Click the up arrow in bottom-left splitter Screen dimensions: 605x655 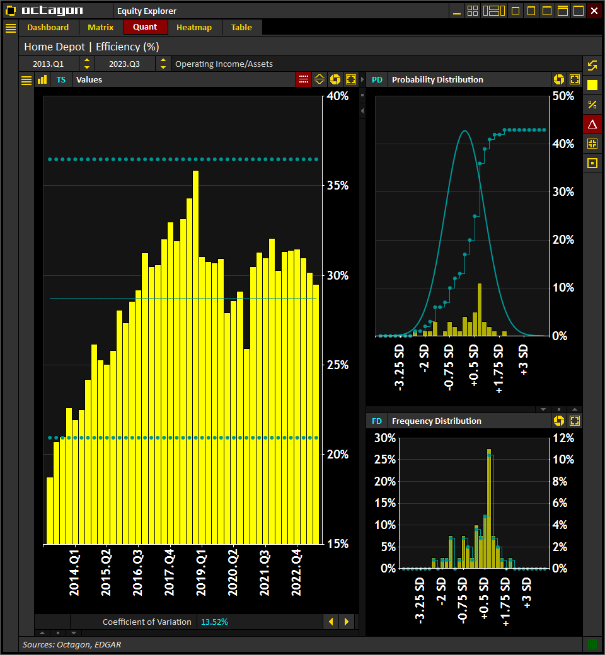click(42, 633)
